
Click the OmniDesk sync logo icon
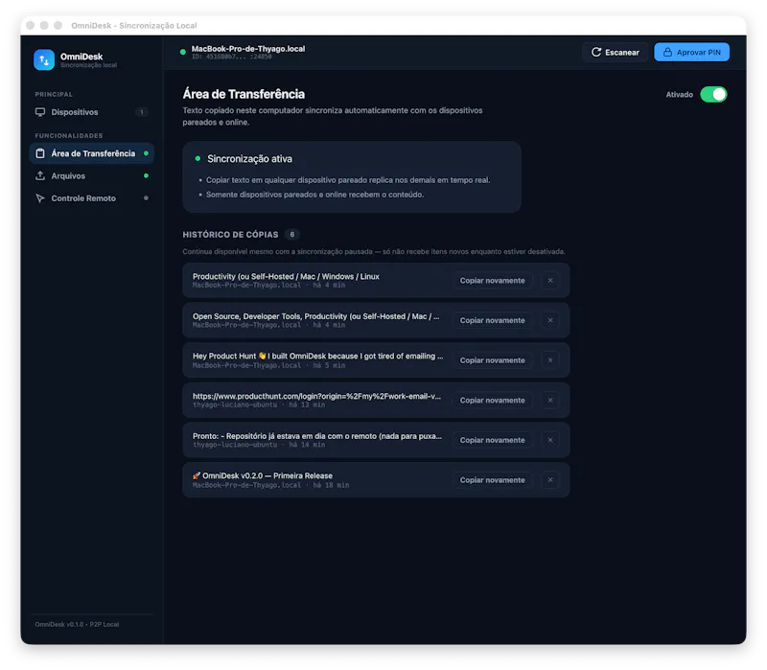coord(44,59)
